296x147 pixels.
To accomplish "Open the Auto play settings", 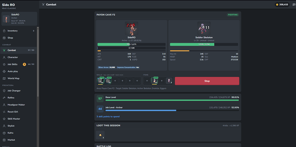I will coord(19,71).
